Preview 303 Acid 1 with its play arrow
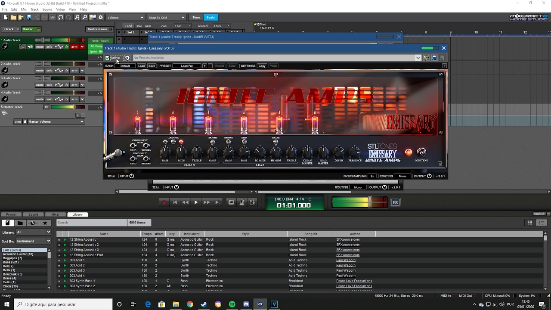Screen dimensions: 551x310 [x=65, y=260]
